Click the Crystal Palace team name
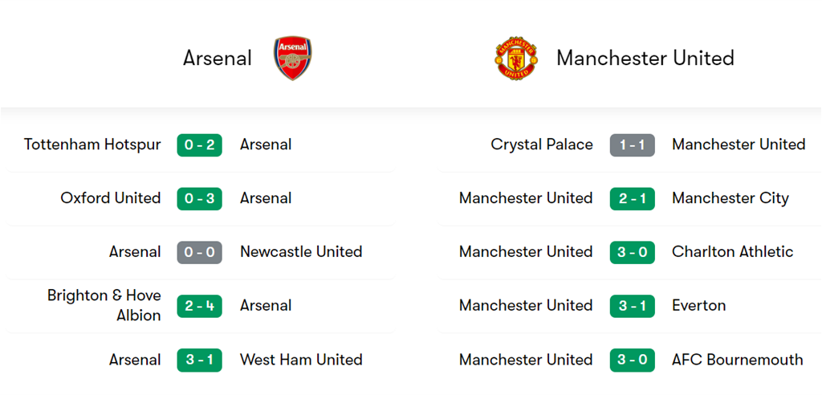 click(x=542, y=145)
